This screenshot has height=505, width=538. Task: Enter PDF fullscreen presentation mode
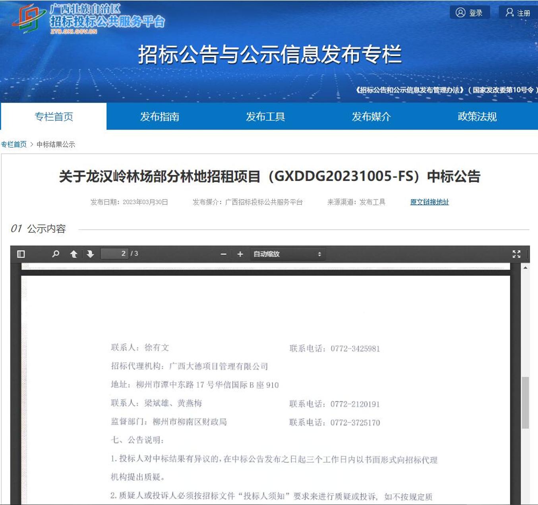(516, 254)
